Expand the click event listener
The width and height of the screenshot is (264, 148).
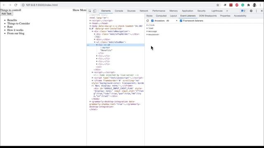tap(147, 25)
